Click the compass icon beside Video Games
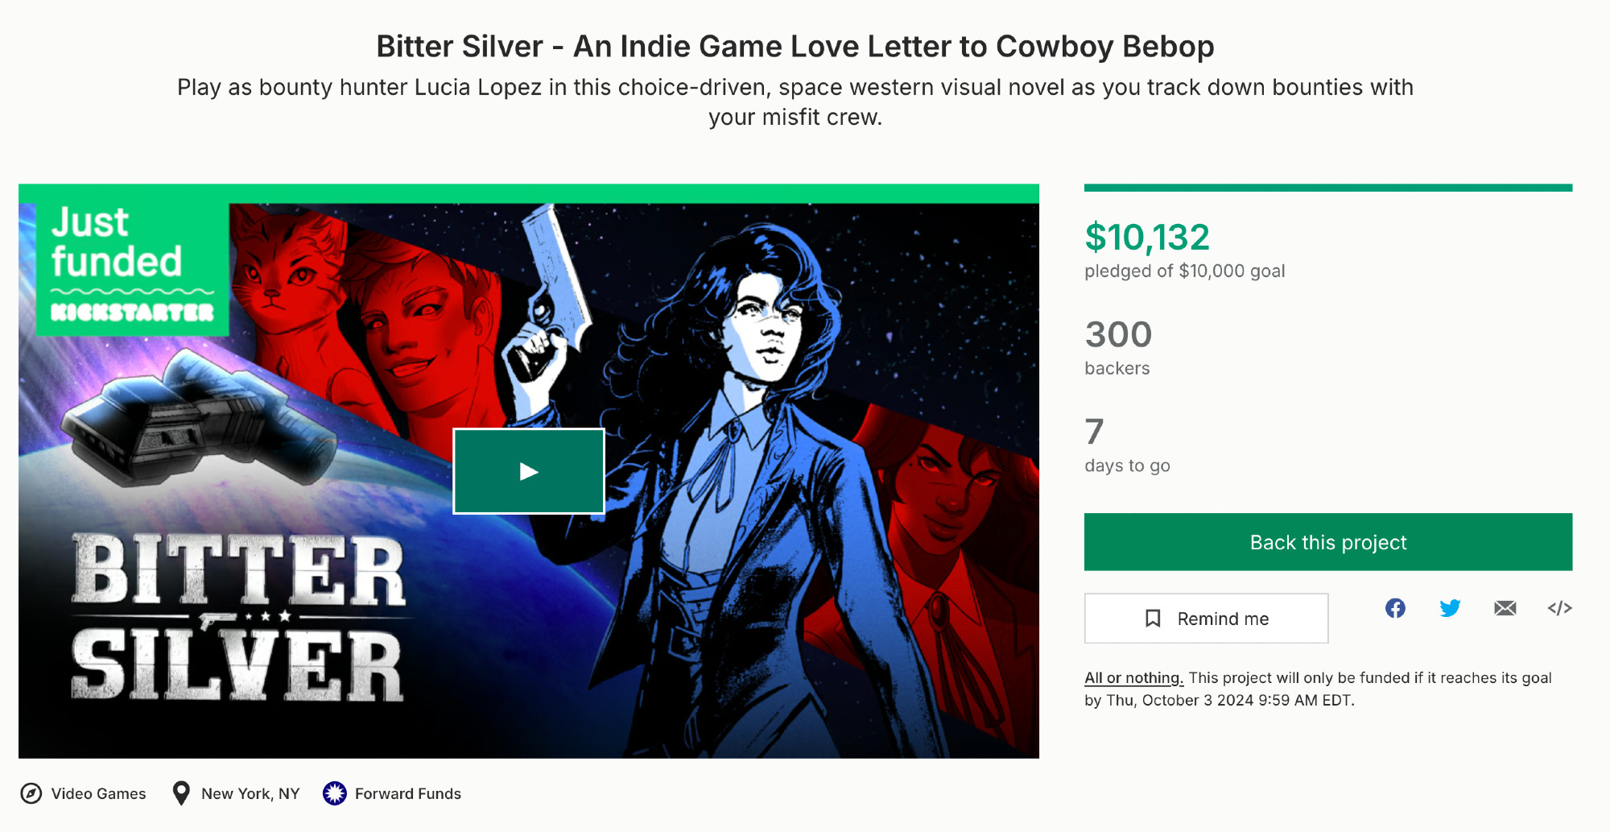This screenshot has width=1610, height=832. coord(31,793)
